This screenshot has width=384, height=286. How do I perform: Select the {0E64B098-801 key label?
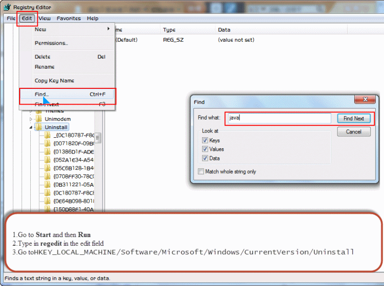pos(74,201)
